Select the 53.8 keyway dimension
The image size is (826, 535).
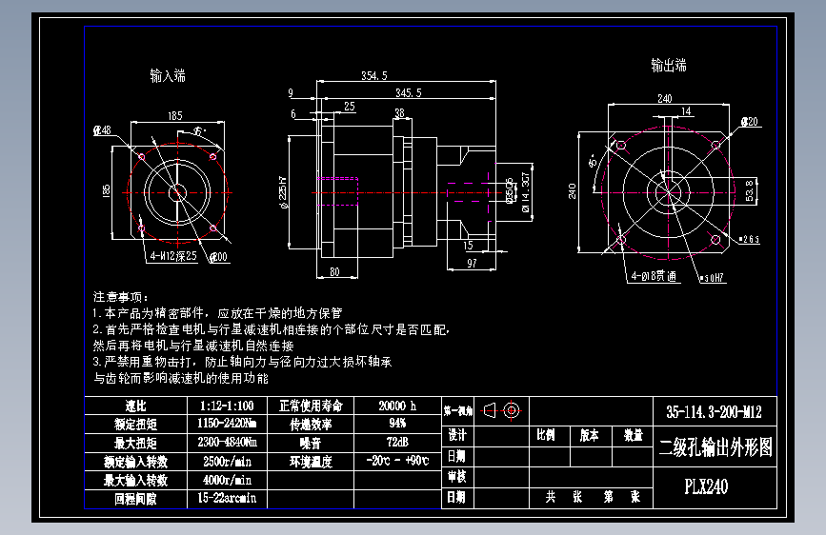click(750, 190)
